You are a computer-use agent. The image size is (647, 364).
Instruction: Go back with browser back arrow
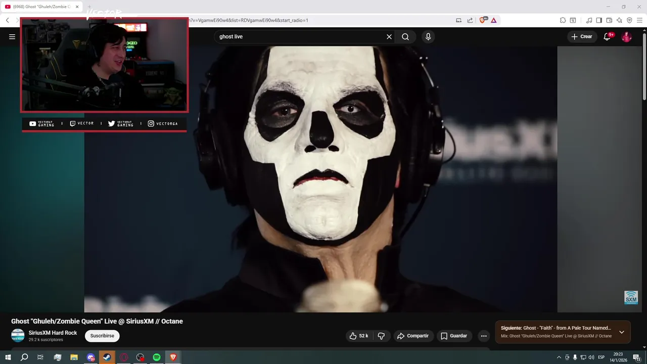(x=8, y=20)
